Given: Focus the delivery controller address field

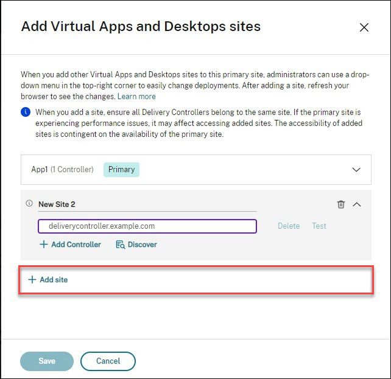Looking at the screenshot, I should pyautogui.click(x=147, y=226).
